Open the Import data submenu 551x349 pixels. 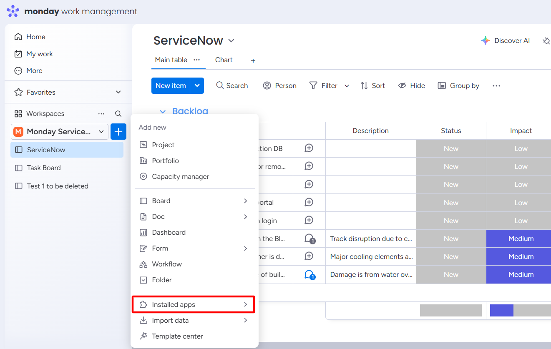[194, 320]
